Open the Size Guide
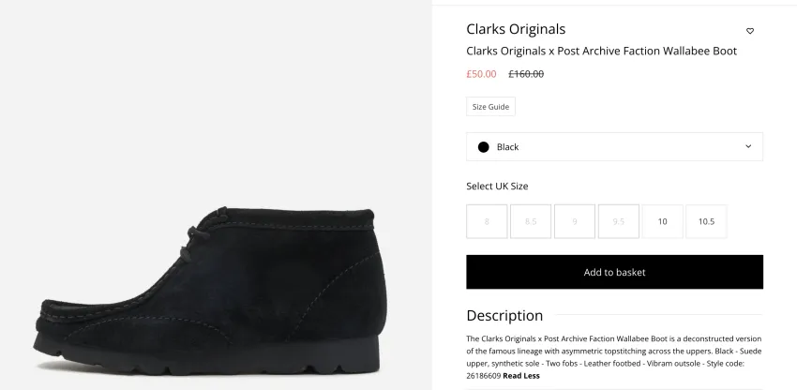This screenshot has height=390, width=797. tap(490, 107)
